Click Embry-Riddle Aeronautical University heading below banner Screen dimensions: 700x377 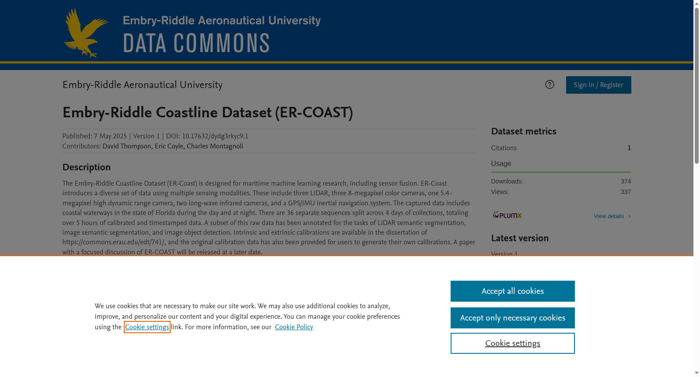point(143,85)
